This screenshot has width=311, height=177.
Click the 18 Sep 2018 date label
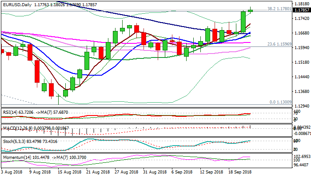(240, 171)
